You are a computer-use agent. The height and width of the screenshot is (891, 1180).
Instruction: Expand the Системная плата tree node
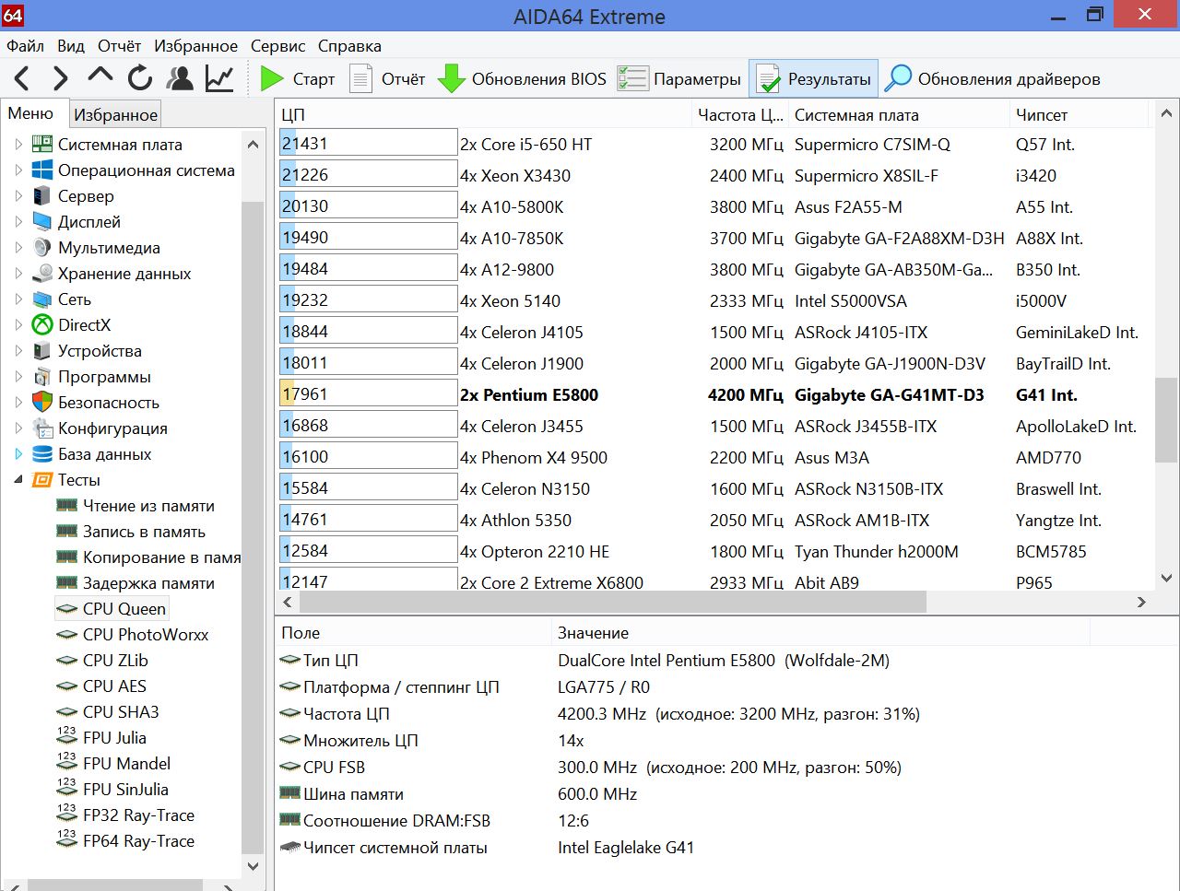pyautogui.click(x=18, y=145)
